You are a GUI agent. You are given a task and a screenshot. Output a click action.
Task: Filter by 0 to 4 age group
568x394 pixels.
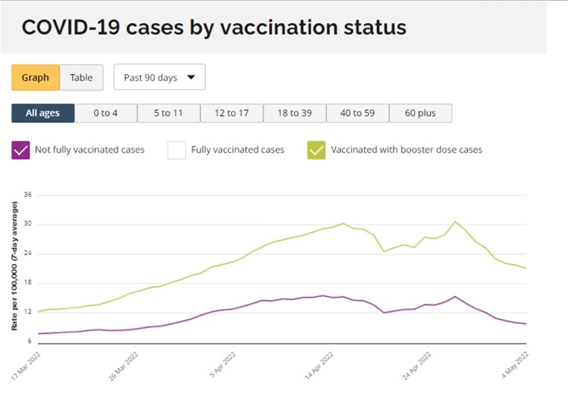106,113
